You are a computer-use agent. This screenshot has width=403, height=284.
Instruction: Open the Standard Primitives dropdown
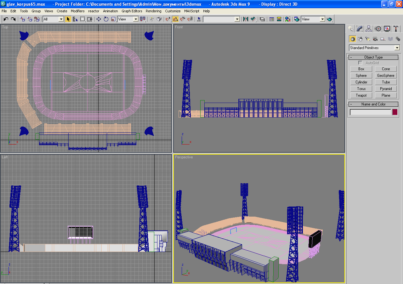point(397,48)
